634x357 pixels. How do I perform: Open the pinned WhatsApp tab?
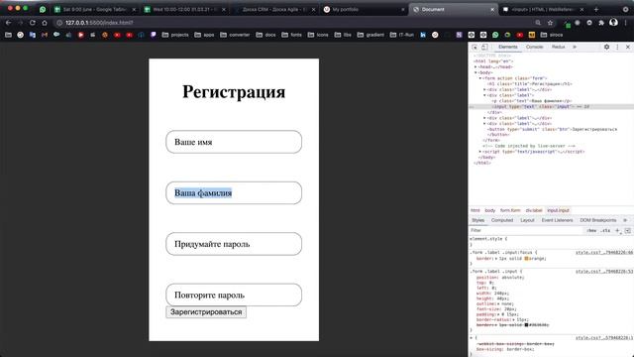tap(43, 9)
